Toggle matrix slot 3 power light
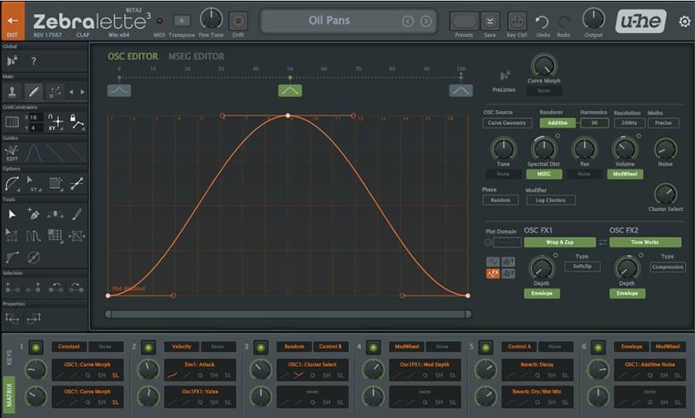This screenshot has width=695, height=418. click(x=261, y=348)
